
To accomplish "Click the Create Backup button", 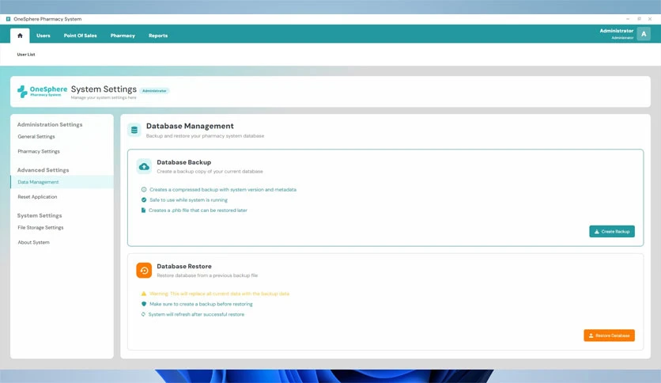I will tap(612, 232).
